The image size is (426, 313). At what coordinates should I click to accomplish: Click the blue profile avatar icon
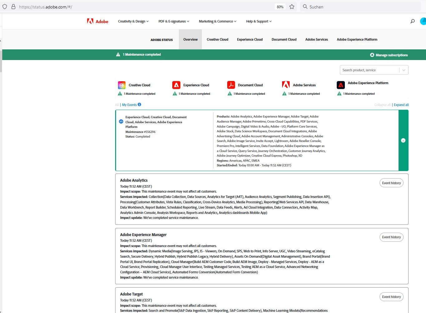423,21
